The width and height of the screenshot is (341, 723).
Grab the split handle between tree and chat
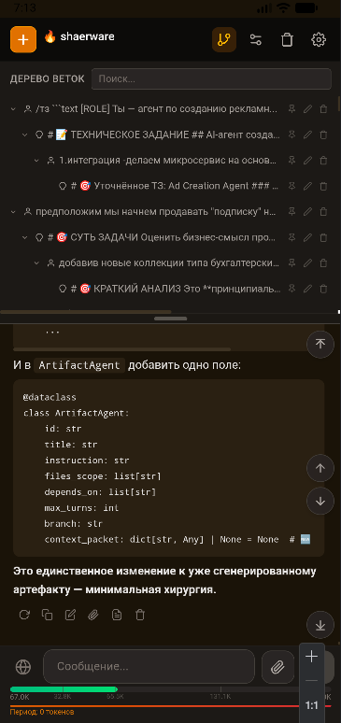(170, 319)
